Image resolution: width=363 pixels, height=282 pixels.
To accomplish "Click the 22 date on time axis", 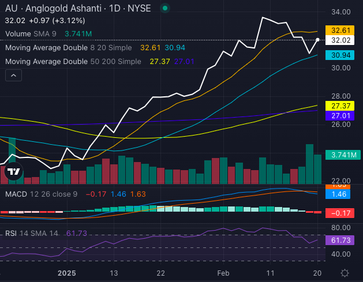I will (x=160, y=273).
